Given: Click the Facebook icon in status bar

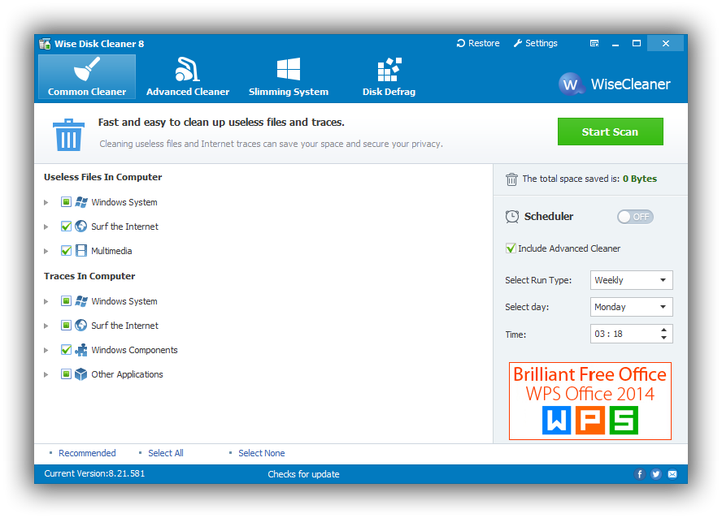Looking at the screenshot, I should [x=640, y=474].
